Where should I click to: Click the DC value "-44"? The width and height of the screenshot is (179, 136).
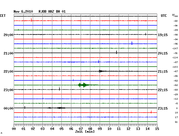pyautogui.click(x=176, y=16)
